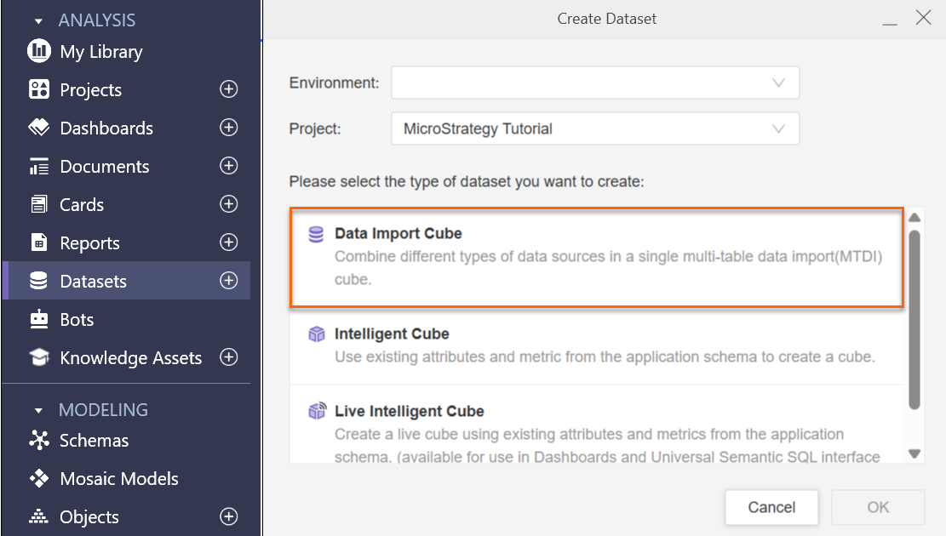Collapse the ANALYSIS section
Screen dimensions: 946x536
[x=38, y=21]
